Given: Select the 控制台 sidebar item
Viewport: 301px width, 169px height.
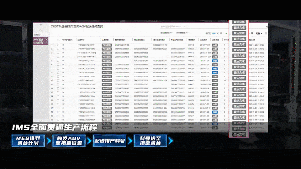Looking at the screenshot, I should tap(37, 35).
